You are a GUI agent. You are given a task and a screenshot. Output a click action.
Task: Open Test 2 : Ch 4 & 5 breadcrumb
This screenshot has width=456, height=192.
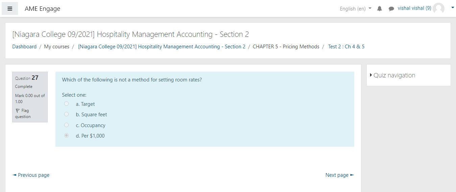coord(346,47)
